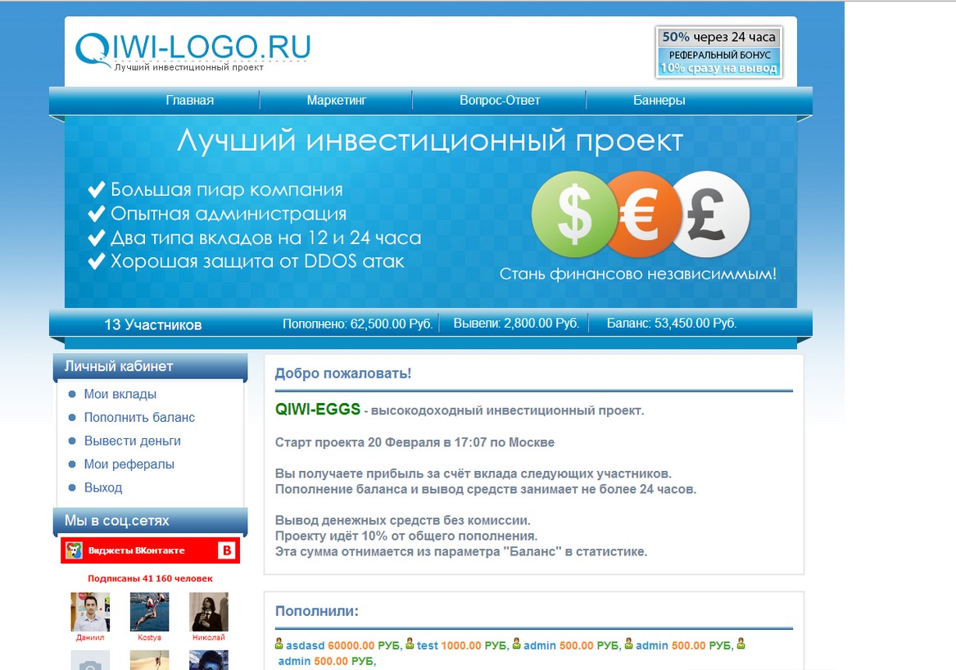956x670 pixels.
Task: Click the Личный кабинет panel header
Action: pyautogui.click(x=150, y=366)
